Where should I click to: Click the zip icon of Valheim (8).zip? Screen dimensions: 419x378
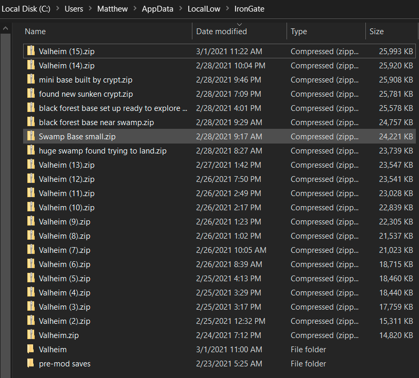pos(31,236)
